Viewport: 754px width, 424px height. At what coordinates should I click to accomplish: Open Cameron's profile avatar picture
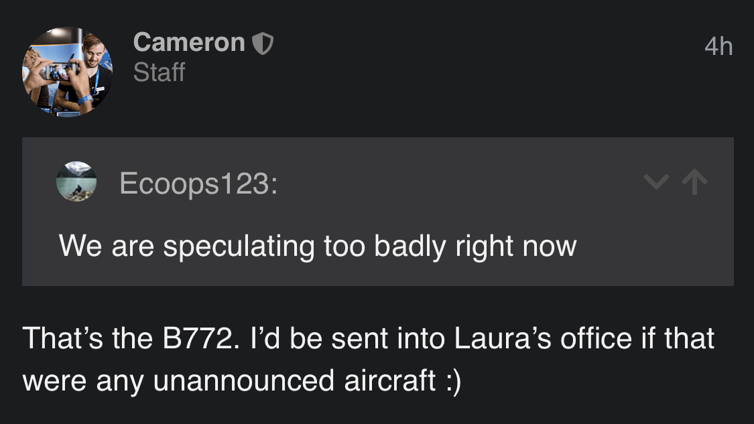[67, 72]
